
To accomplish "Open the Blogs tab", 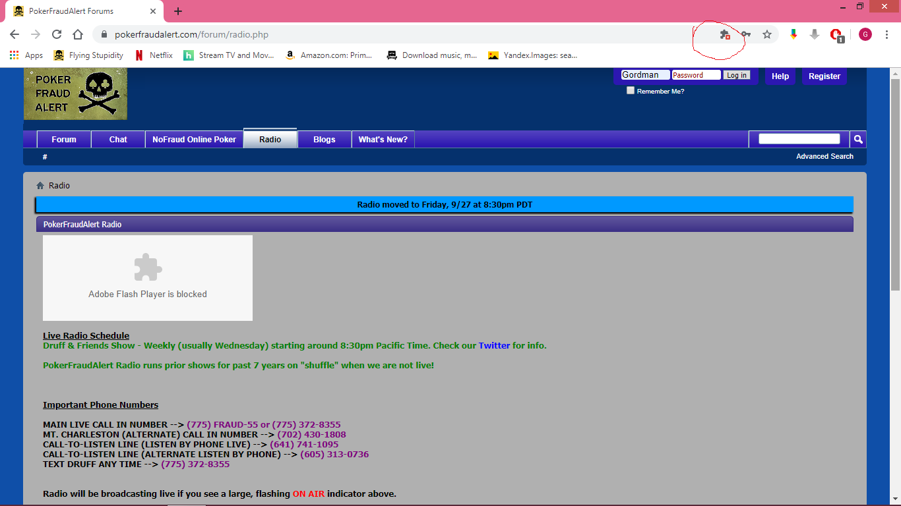I will [325, 139].
